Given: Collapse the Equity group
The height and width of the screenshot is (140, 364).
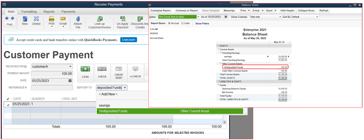Looking at the screenshot, I should pos(218,85).
